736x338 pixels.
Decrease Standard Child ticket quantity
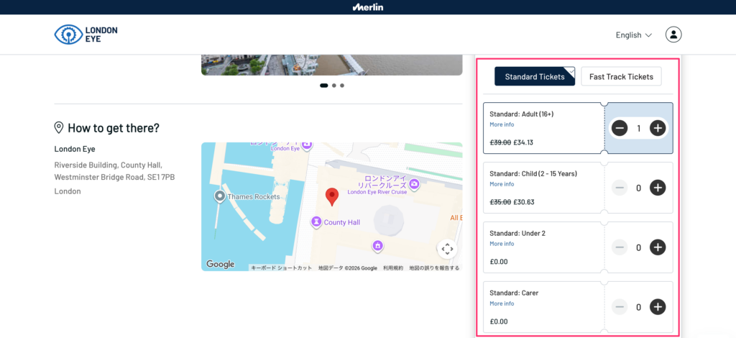coord(620,188)
